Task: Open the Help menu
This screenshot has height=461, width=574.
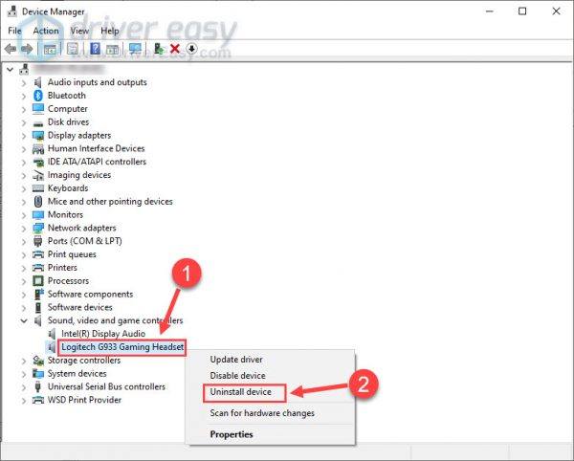Action: 110,31
